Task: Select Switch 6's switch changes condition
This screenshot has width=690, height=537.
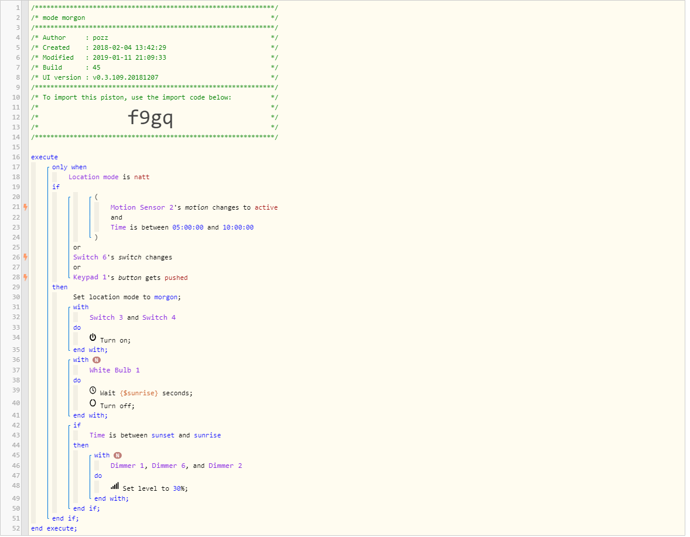Action: [122, 257]
